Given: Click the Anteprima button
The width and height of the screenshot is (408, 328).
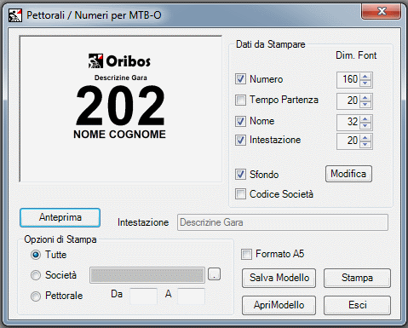Looking at the screenshot, I should tap(60, 217).
